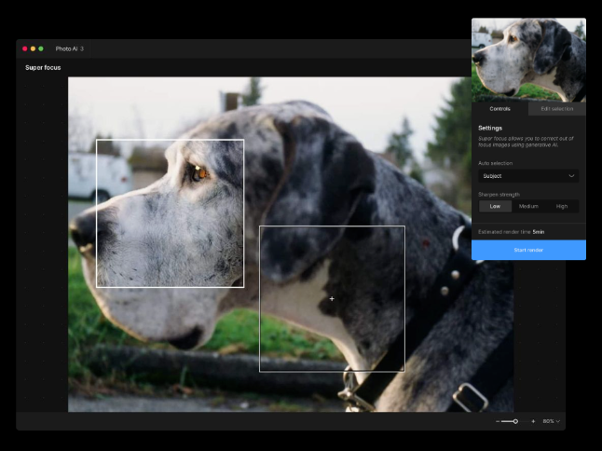Click the red close window button

tap(25, 48)
